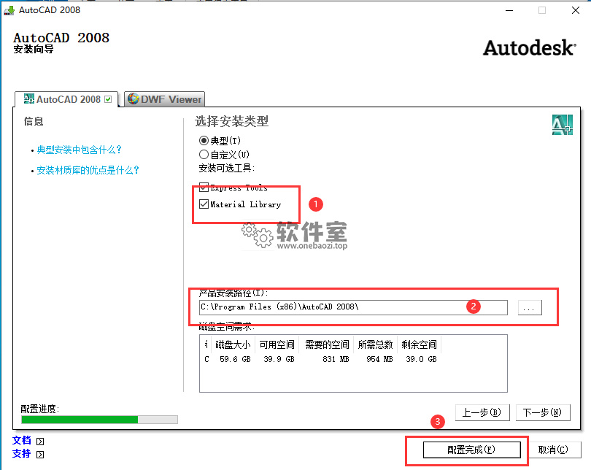The image size is (591, 470).
Task: Browse for install path with ... button
Action: click(x=530, y=307)
